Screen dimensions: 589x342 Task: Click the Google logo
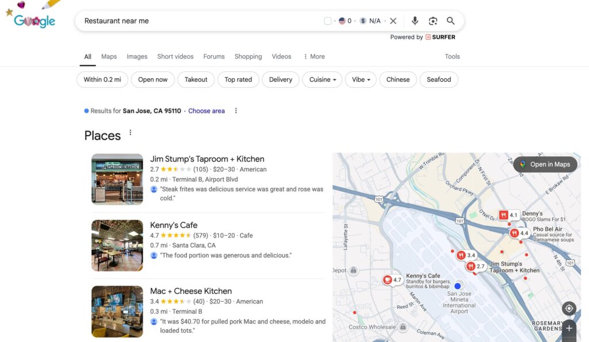pos(35,21)
